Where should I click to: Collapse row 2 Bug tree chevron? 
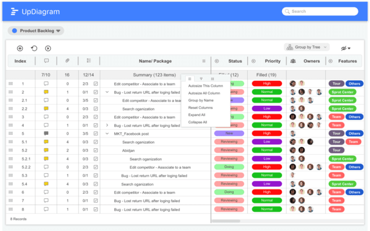pos(107,92)
